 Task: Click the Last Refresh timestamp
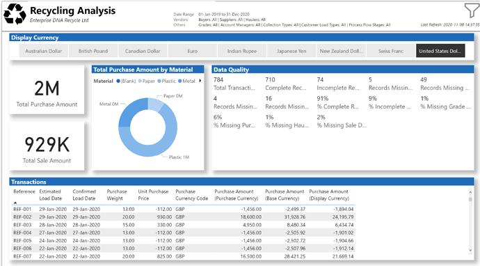[x=450, y=25]
